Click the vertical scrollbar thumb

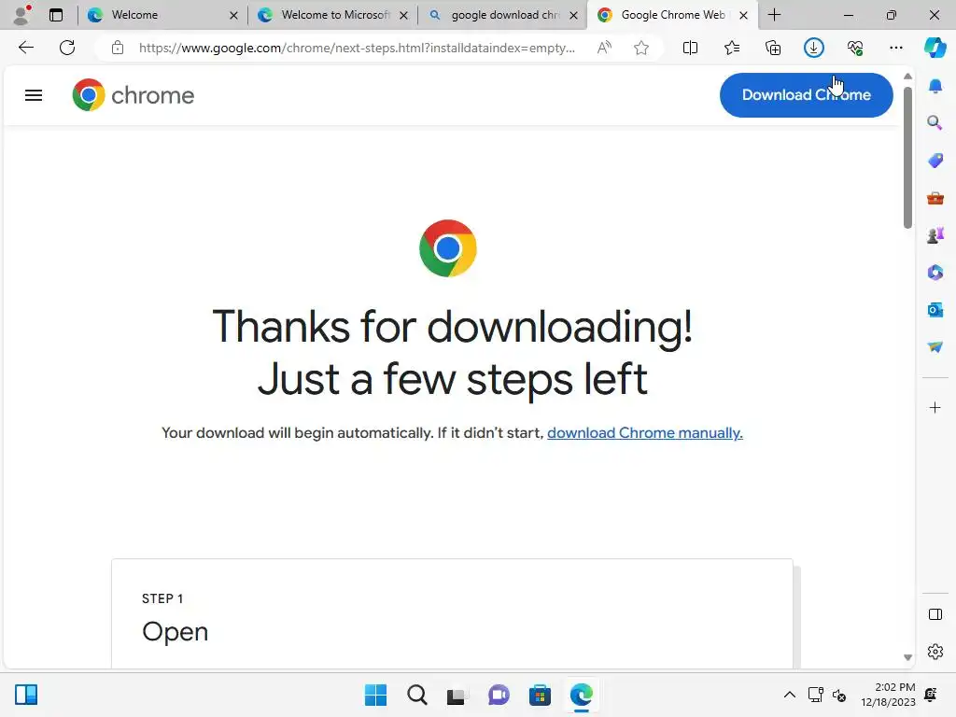coord(907,158)
